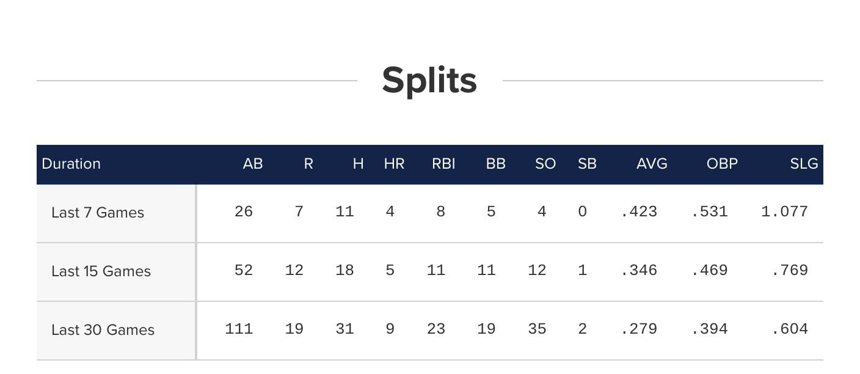This screenshot has height=374, width=860.
Task: Click the .346 AVG value
Action: [x=639, y=270]
